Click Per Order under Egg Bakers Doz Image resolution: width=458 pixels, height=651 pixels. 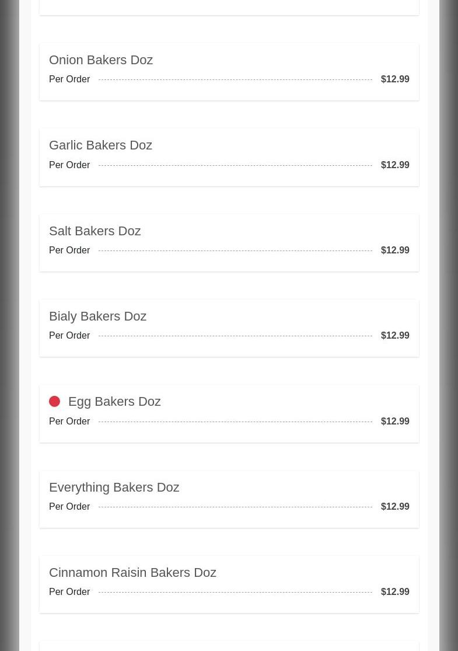69,422
